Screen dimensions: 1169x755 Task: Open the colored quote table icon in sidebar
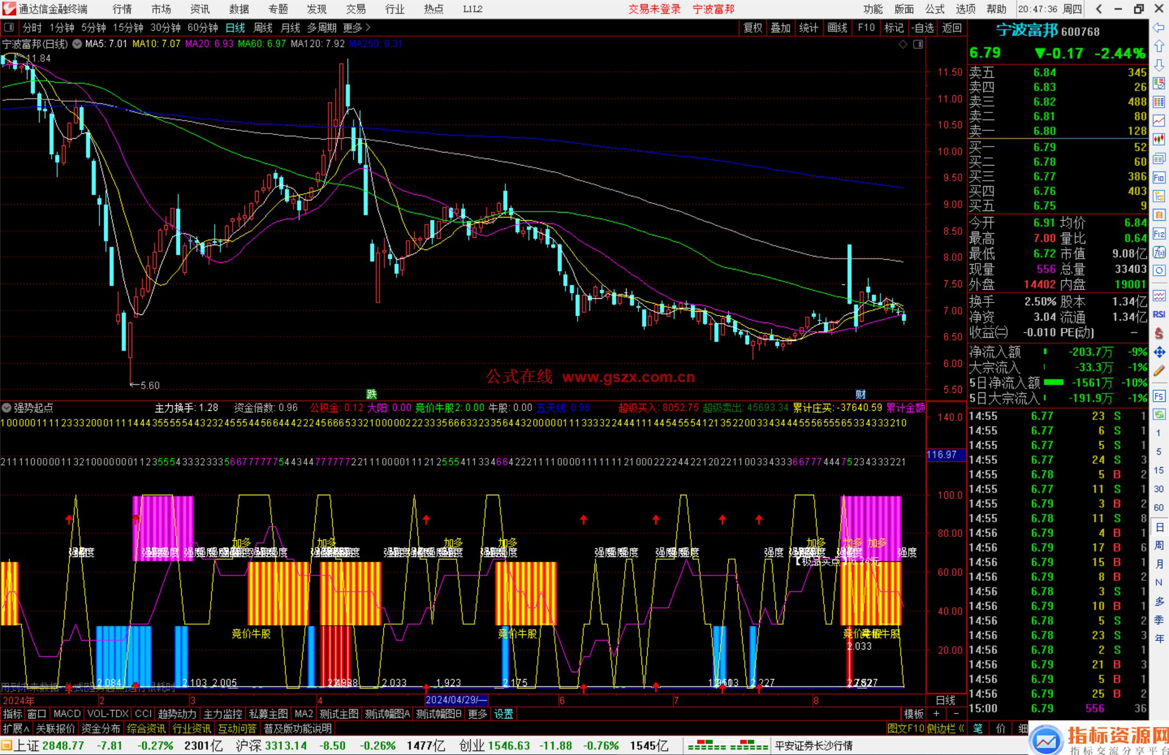pyautogui.click(x=1159, y=102)
